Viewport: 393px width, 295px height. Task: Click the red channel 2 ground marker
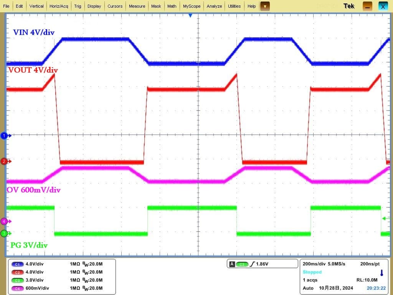tap(5, 161)
